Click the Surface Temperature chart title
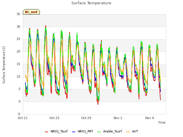This screenshot has width=183, height=137. click(x=91, y=3)
